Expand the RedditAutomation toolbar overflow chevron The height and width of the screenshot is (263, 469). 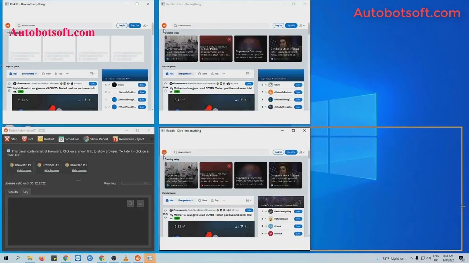(x=152, y=139)
